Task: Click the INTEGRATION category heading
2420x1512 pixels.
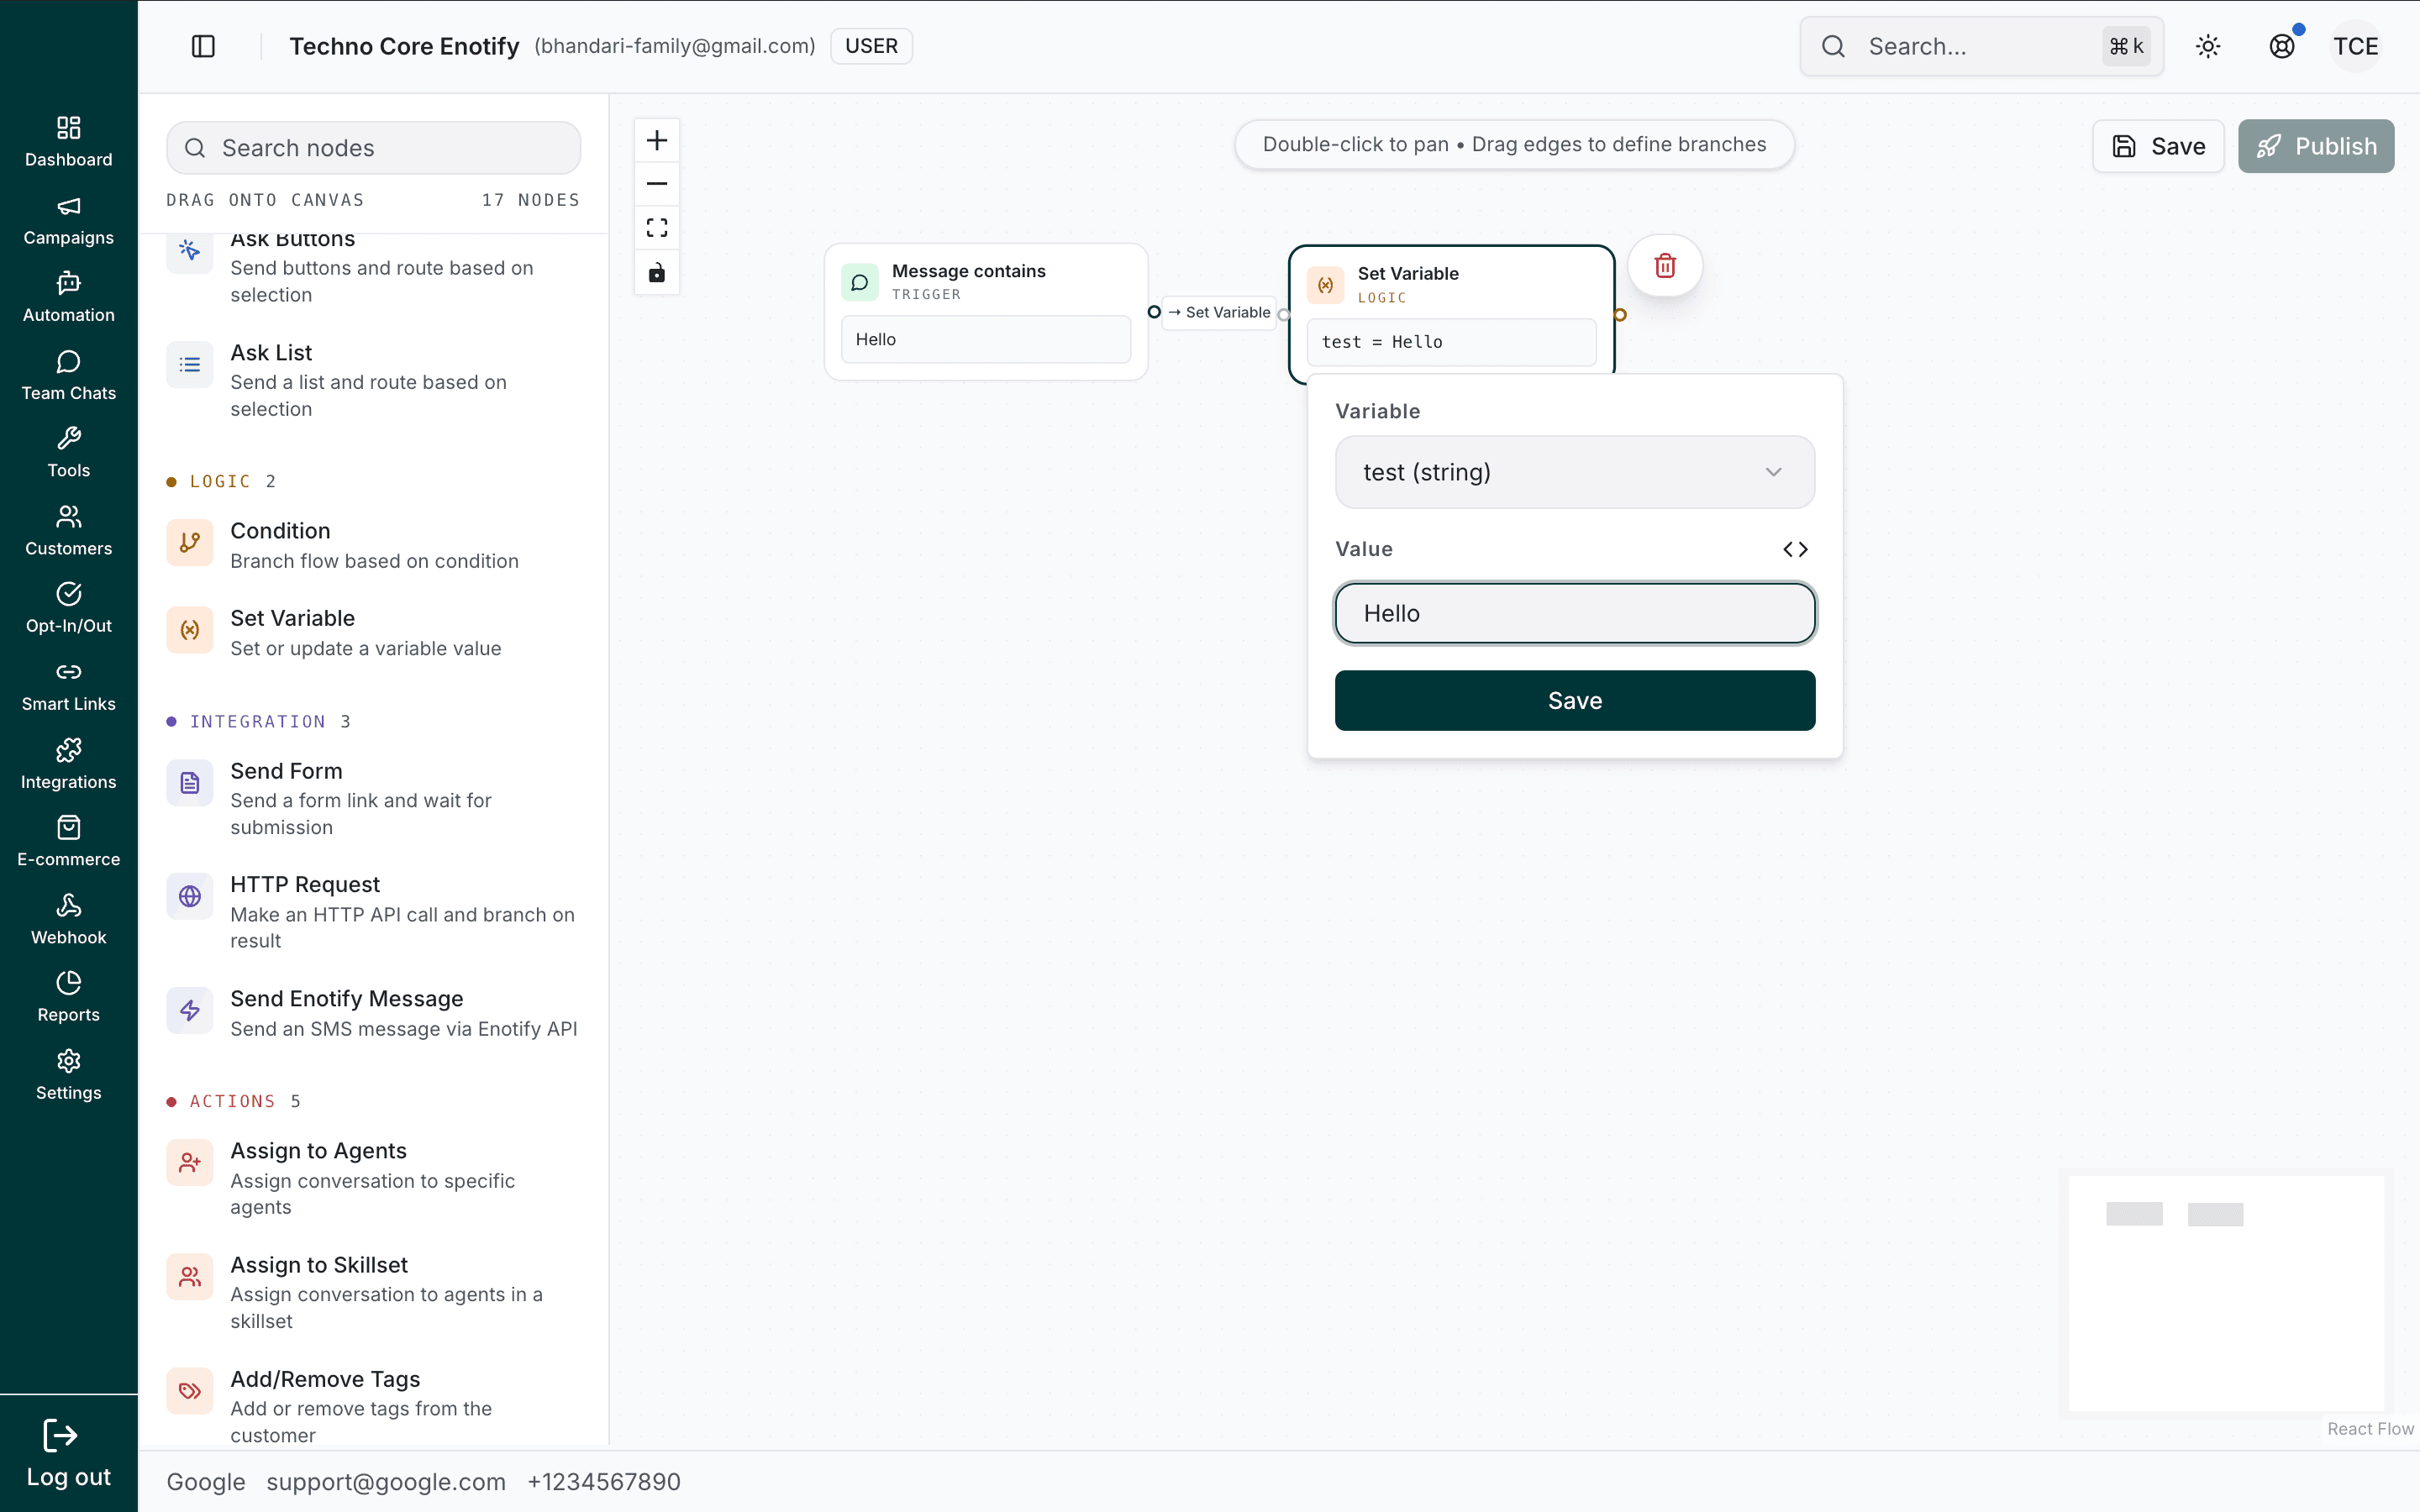Action: coord(258,722)
